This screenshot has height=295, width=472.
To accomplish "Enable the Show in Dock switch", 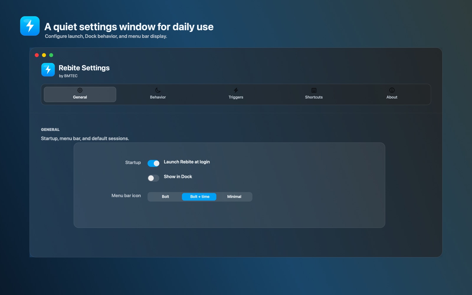I will (153, 178).
